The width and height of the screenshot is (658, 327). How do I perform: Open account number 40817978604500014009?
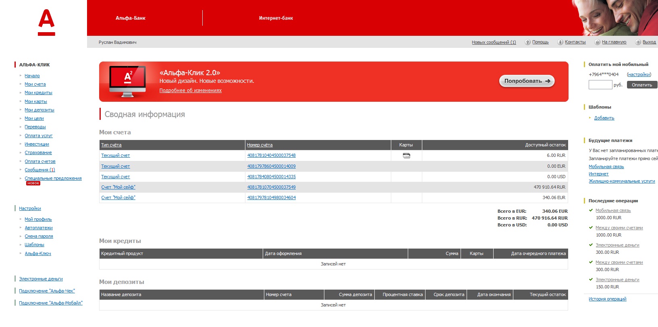pyautogui.click(x=272, y=166)
